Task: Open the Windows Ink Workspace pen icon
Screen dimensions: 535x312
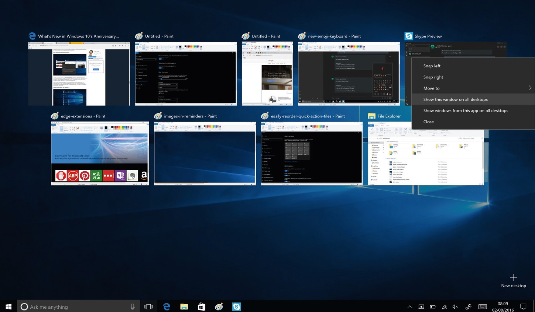Action: pos(468,306)
